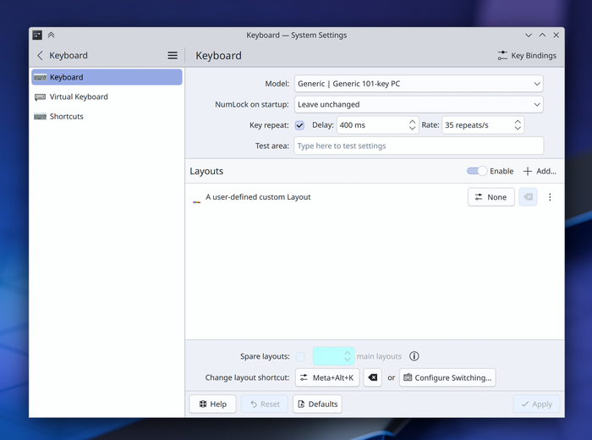Click the Add layout button
The width and height of the screenshot is (592, 440).
(539, 171)
